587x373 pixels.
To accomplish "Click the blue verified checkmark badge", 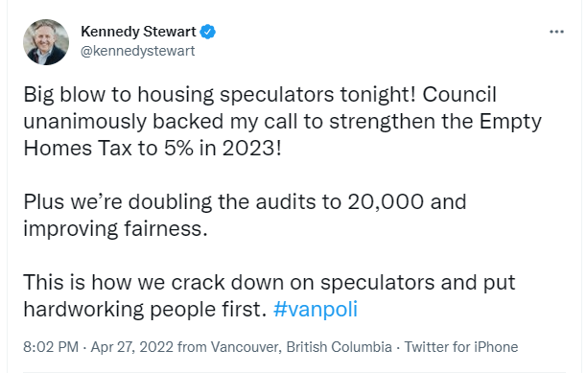I will [x=208, y=32].
